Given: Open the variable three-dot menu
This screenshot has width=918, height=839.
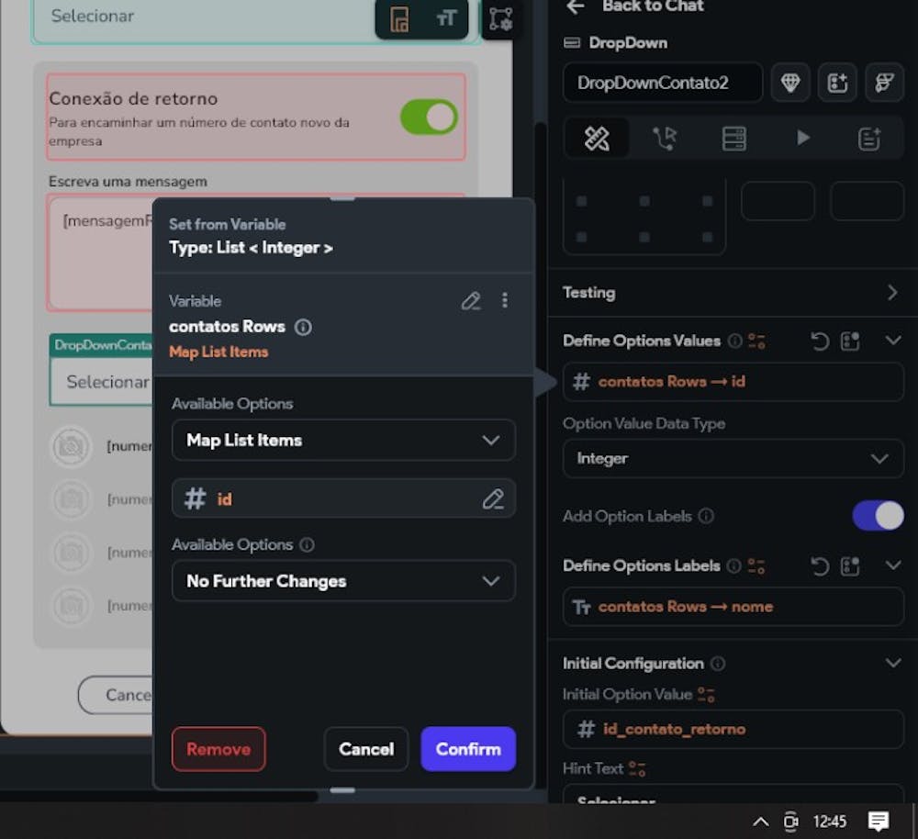Looking at the screenshot, I should click(505, 300).
